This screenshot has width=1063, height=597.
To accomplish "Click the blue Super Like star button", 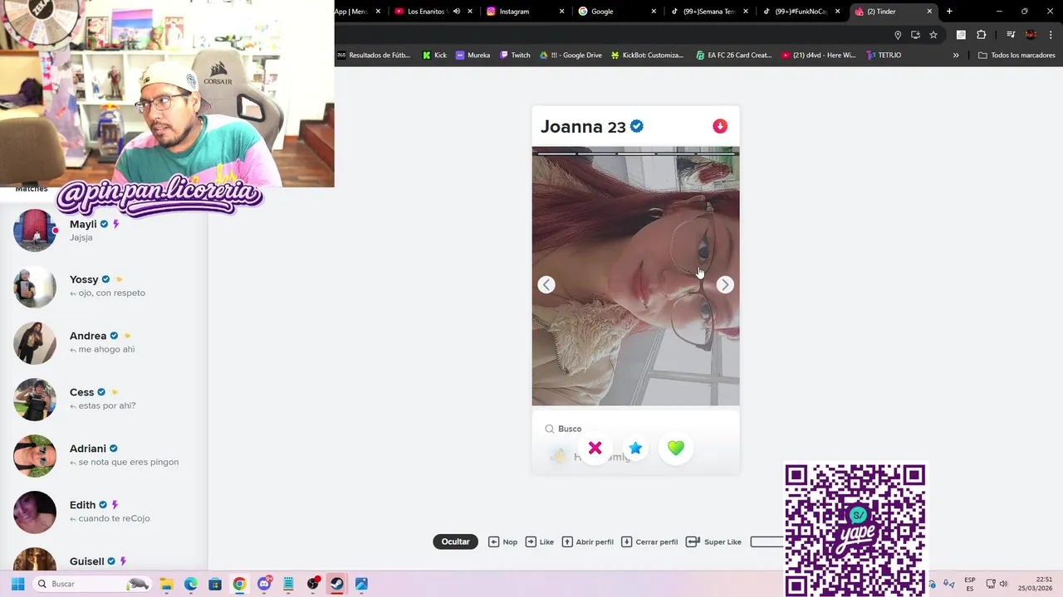I will pos(635,449).
